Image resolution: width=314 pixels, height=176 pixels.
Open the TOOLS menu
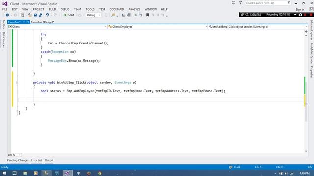(x=90, y=9)
